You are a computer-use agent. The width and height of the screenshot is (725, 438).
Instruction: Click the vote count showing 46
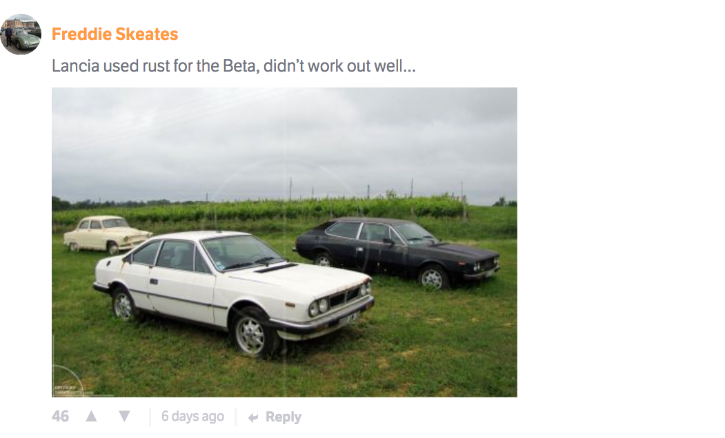pos(60,417)
